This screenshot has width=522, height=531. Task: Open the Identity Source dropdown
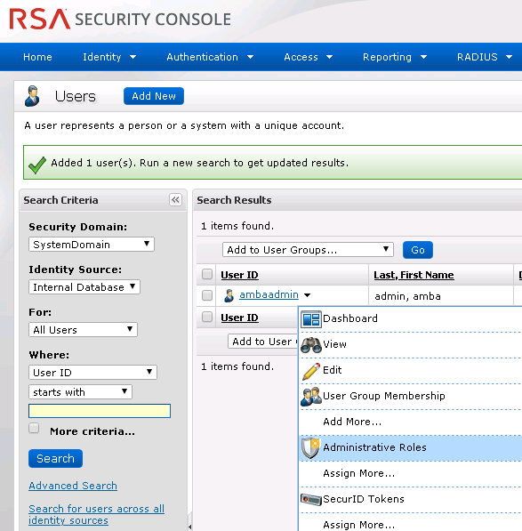(84, 286)
